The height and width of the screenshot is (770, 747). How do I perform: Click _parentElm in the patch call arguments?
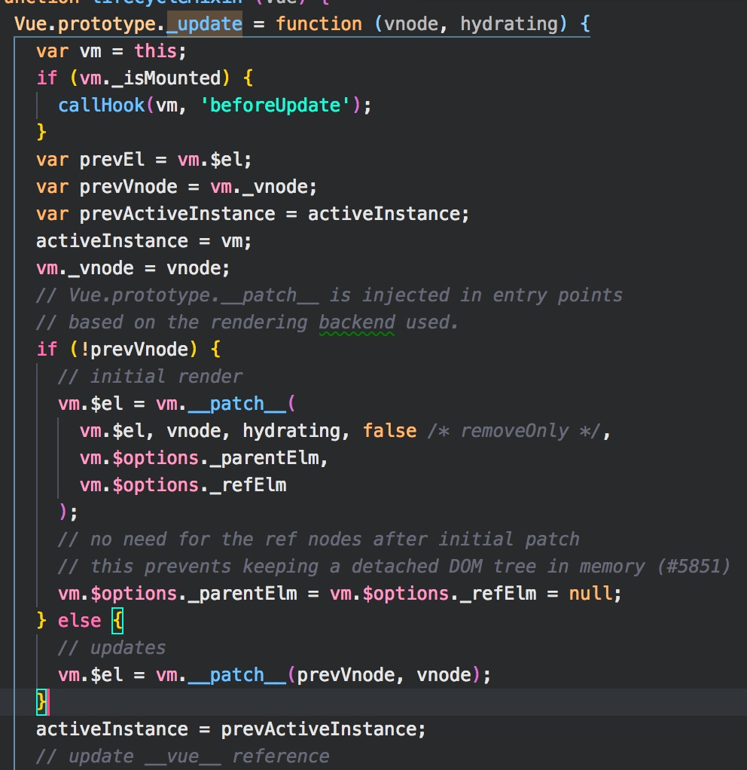pyautogui.click(x=264, y=457)
